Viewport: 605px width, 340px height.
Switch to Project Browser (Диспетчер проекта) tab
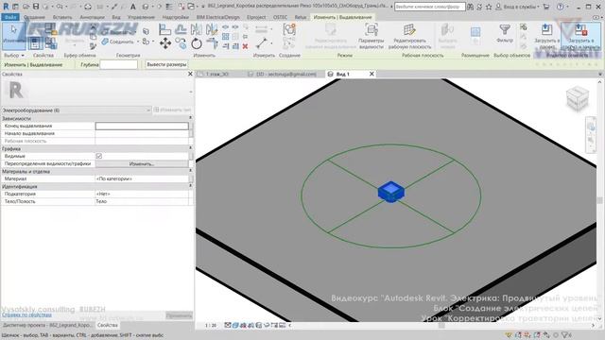[47, 325]
